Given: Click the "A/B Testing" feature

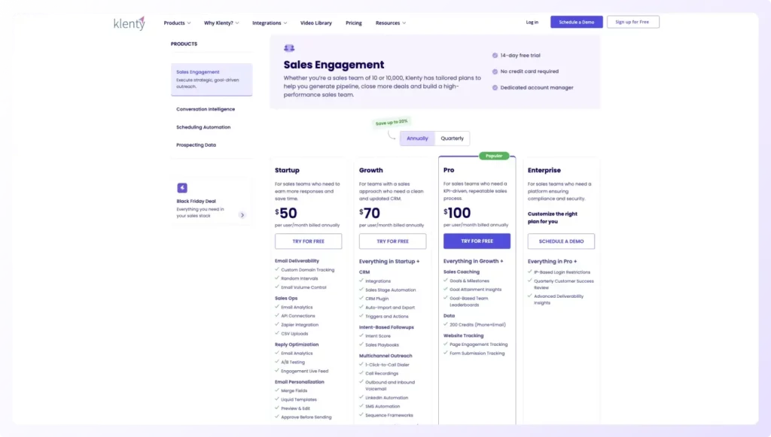Looking at the screenshot, I should coord(293,362).
